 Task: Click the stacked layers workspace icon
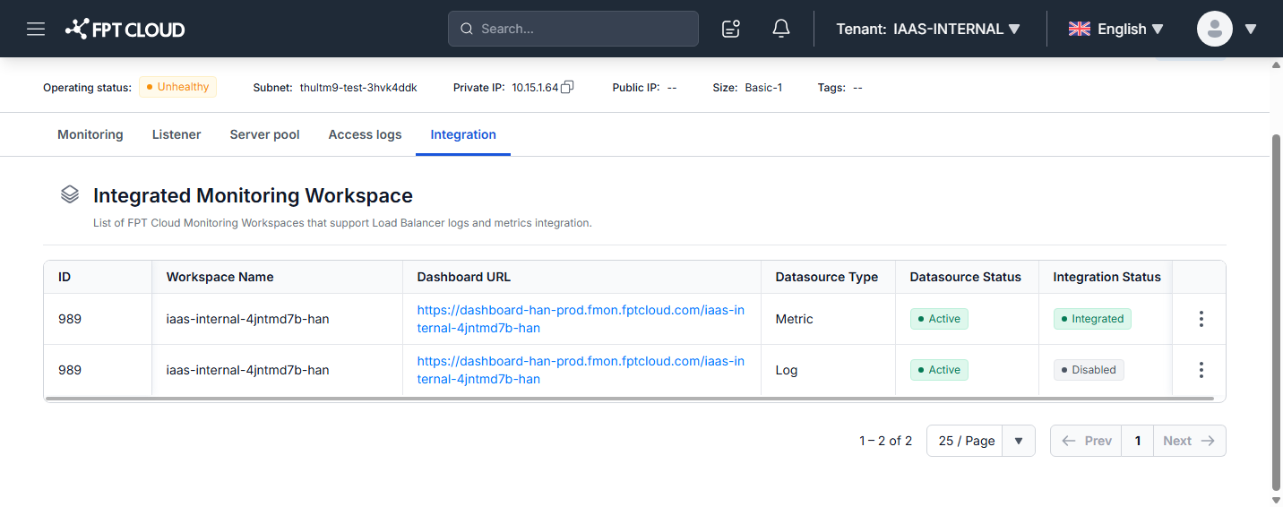click(x=70, y=194)
